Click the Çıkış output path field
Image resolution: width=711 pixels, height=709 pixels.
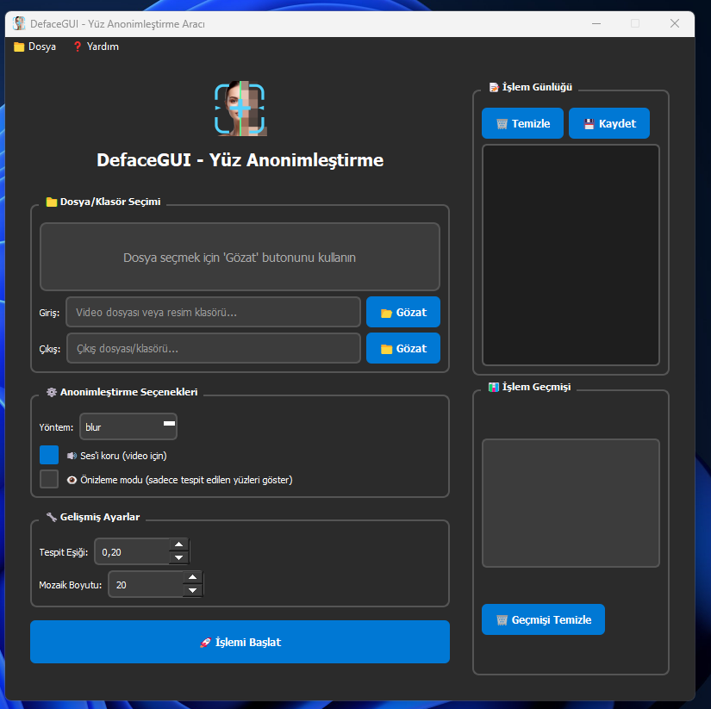coord(213,348)
